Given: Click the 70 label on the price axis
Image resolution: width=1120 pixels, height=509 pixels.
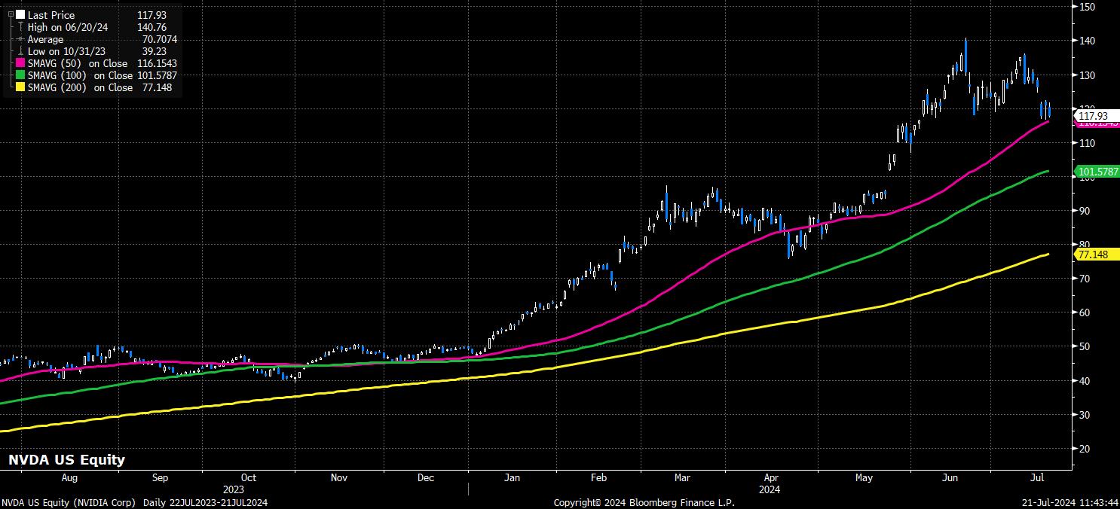Looking at the screenshot, I should coord(1085,279).
